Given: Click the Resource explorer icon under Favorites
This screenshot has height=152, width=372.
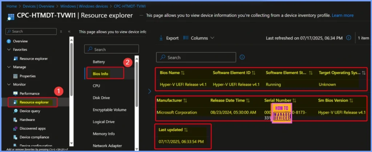Looking at the screenshot, I should pos(16,59).
